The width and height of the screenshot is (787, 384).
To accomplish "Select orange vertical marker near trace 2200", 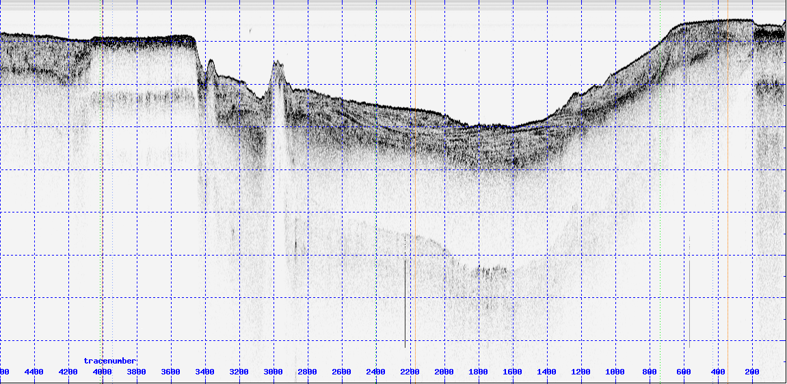I will [x=415, y=192].
